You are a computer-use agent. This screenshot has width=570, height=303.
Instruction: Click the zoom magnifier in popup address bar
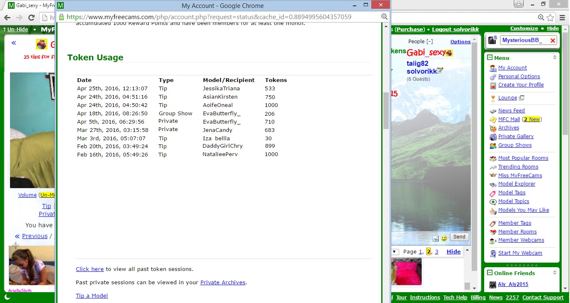(x=385, y=17)
